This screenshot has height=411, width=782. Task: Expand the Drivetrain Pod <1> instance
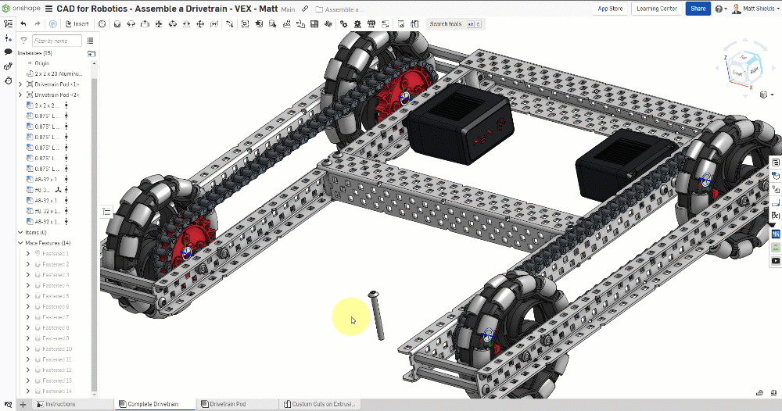pos(20,84)
